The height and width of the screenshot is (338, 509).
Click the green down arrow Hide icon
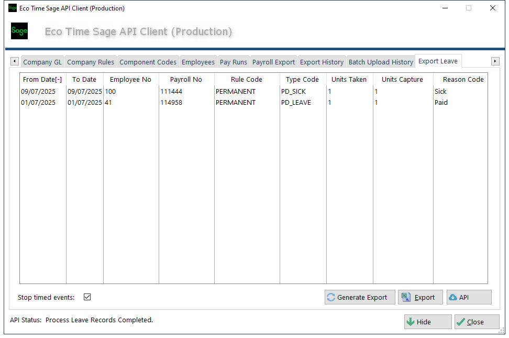(x=411, y=322)
